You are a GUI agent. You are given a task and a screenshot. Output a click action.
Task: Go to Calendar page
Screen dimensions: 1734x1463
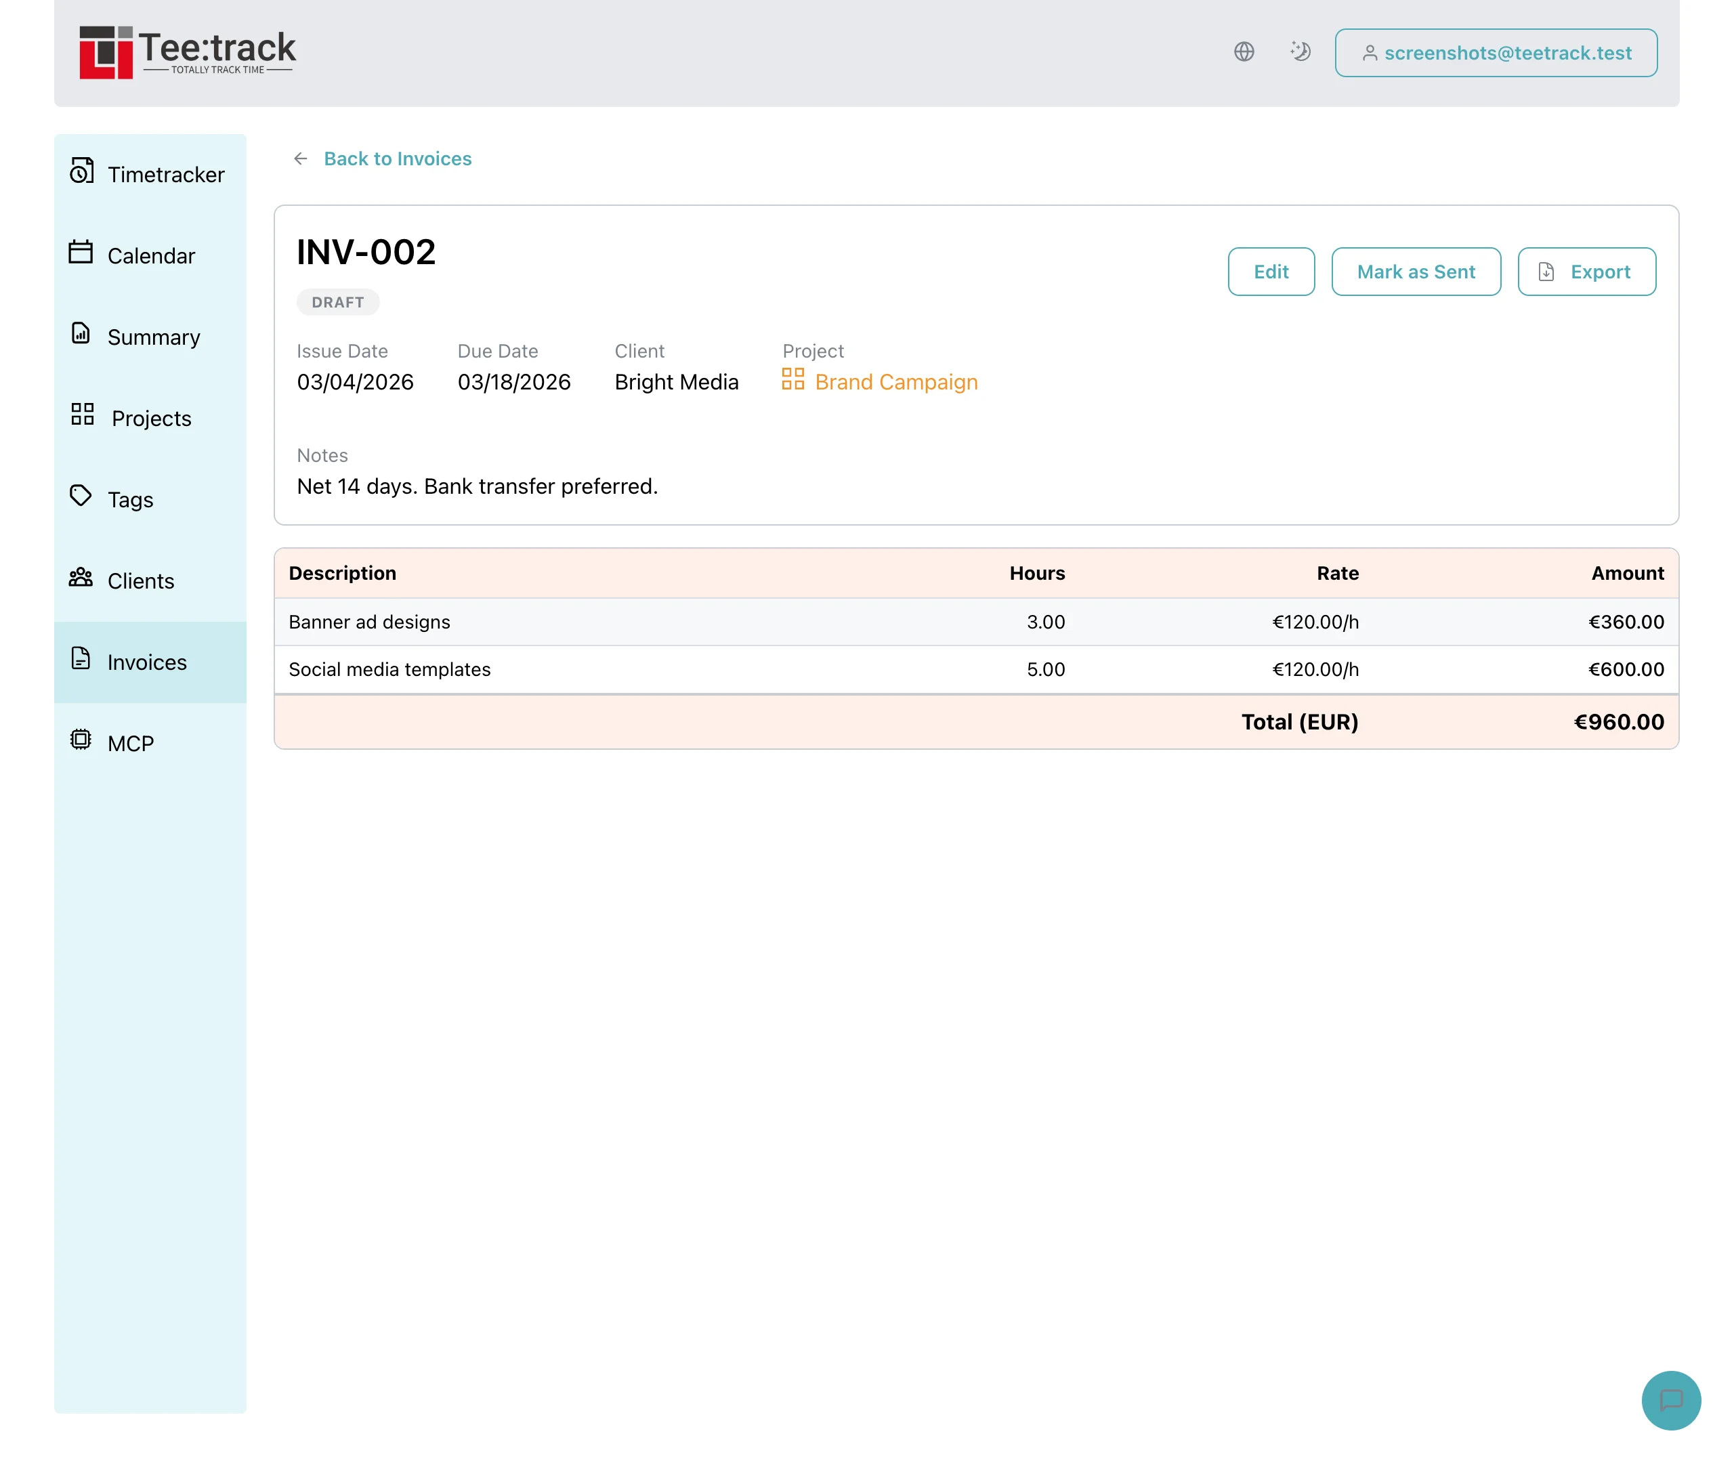[x=150, y=255]
